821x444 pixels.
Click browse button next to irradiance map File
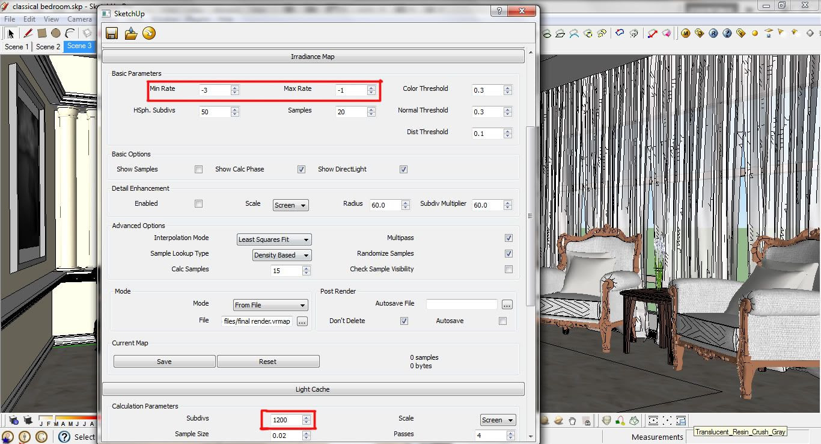point(302,321)
